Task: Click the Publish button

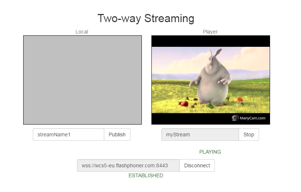Action: click(x=117, y=135)
